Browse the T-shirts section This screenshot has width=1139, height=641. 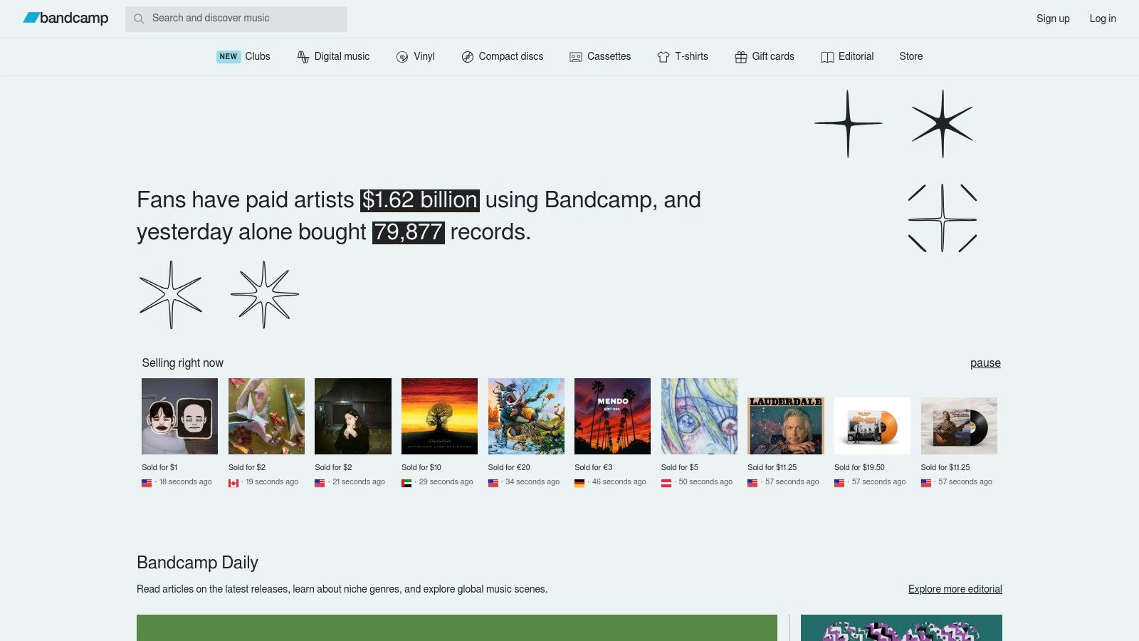(x=691, y=56)
